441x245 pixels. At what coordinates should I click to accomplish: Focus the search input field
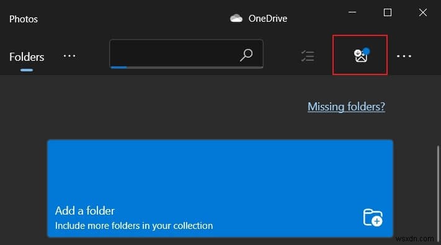pyautogui.click(x=186, y=54)
